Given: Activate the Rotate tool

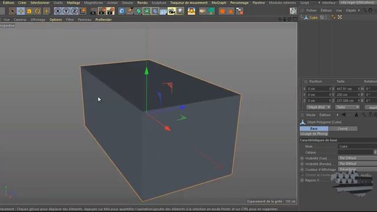Looking at the screenshot, I should (x=38, y=11).
